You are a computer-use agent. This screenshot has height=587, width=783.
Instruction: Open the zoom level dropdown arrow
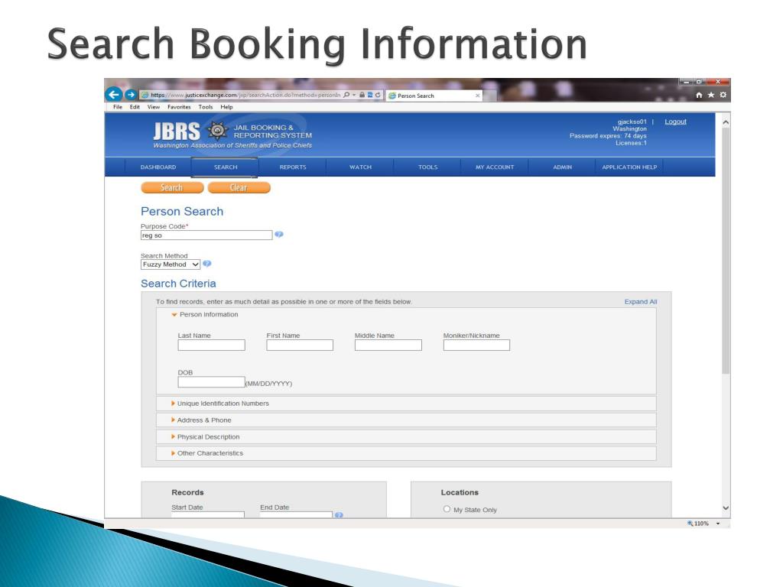click(x=718, y=524)
